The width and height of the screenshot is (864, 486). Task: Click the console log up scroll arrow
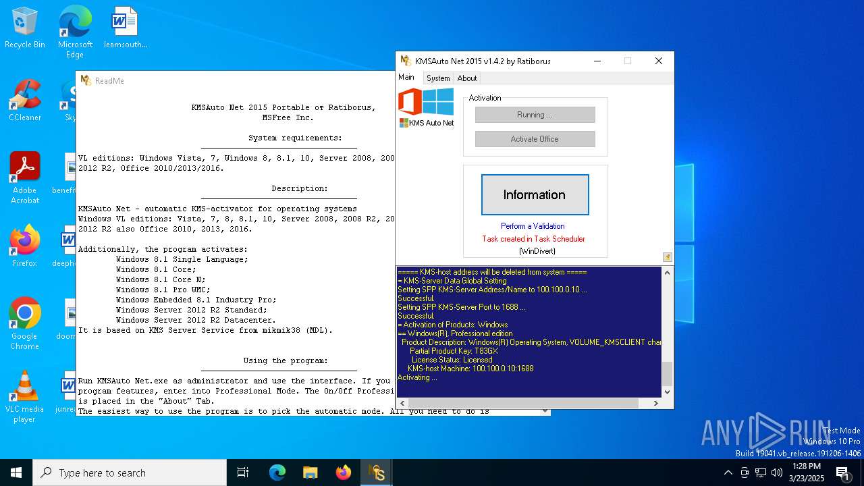click(x=667, y=273)
